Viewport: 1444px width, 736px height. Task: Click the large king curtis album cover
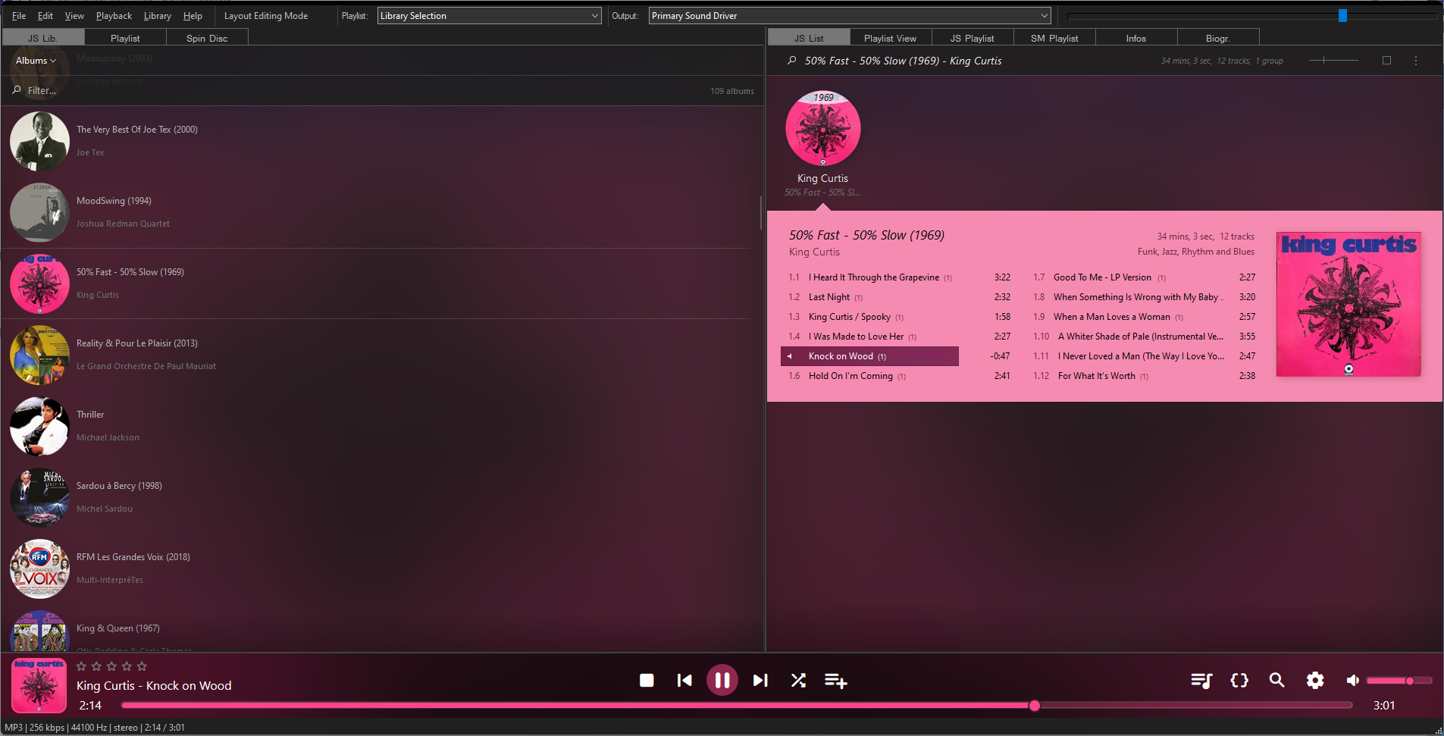pyautogui.click(x=1348, y=304)
